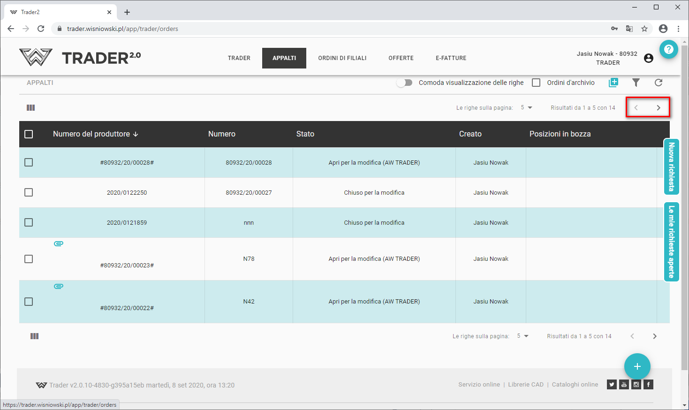The width and height of the screenshot is (689, 410).
Task: Open the help question mark button
Action: pos(668,49)
